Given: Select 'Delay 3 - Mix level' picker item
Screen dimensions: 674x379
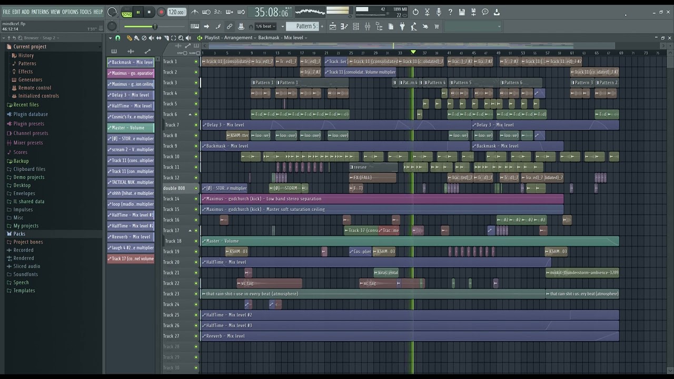Looking at the screenshot, I should (131, 95).
